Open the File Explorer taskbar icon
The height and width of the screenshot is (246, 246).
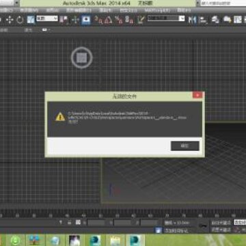(x=115, y=241)
